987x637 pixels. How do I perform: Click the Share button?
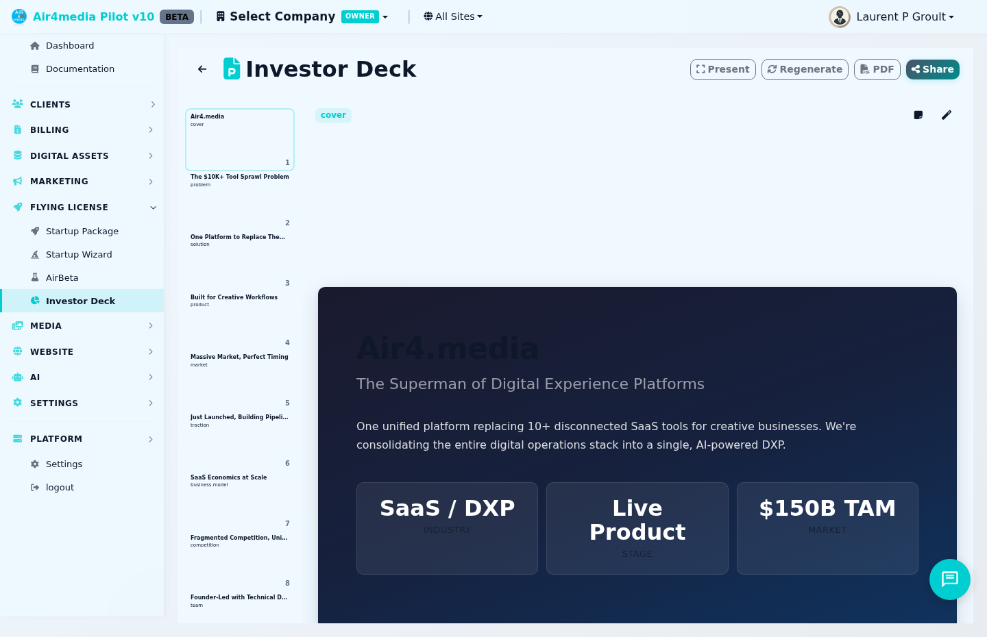pyautogui.click(x=932, y=69)
